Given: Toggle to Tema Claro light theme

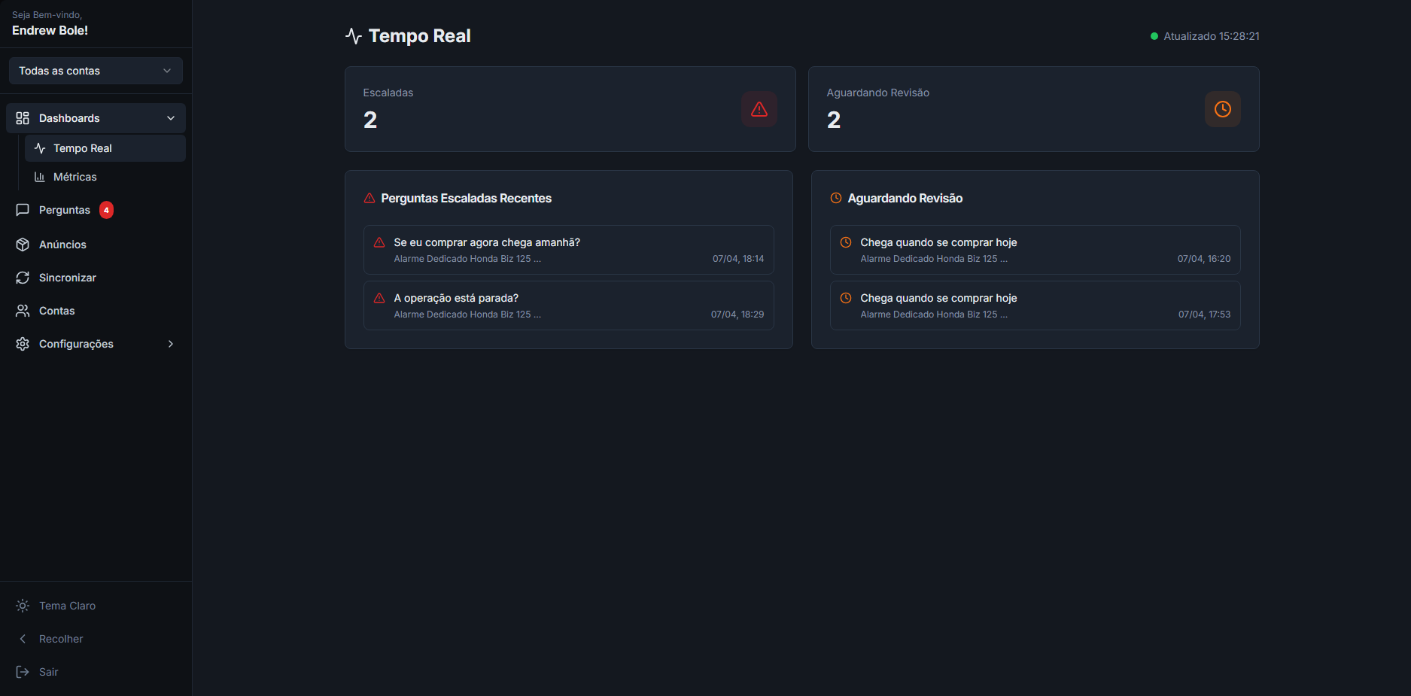Looking at the screenshot, I should coord(67,606).
